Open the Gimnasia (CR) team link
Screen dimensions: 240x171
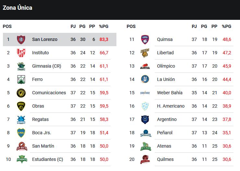point(46,66)
